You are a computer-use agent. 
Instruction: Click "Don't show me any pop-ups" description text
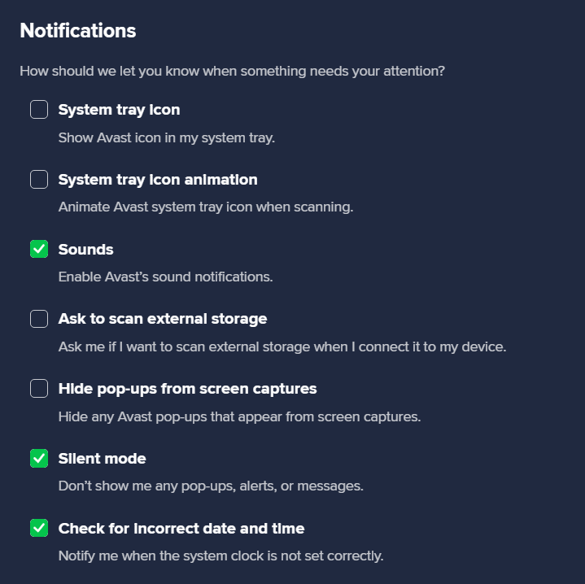[210, 486]
